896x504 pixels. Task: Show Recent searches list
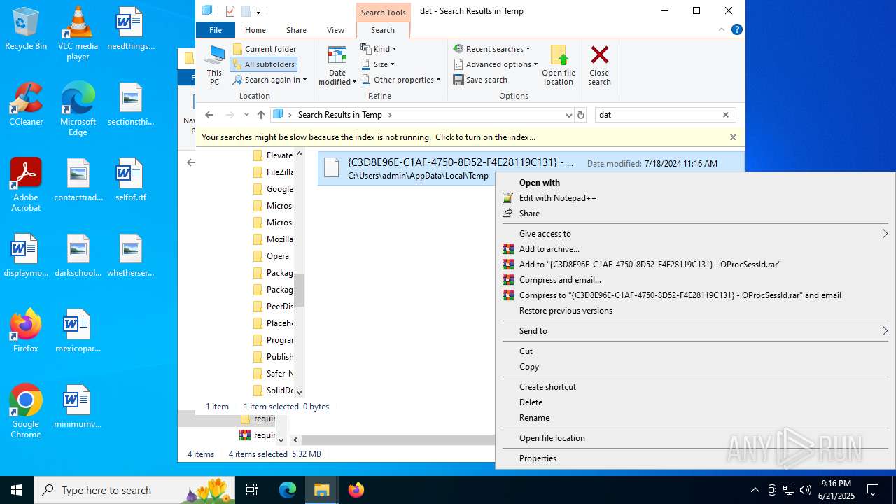(x=492, y=49)
